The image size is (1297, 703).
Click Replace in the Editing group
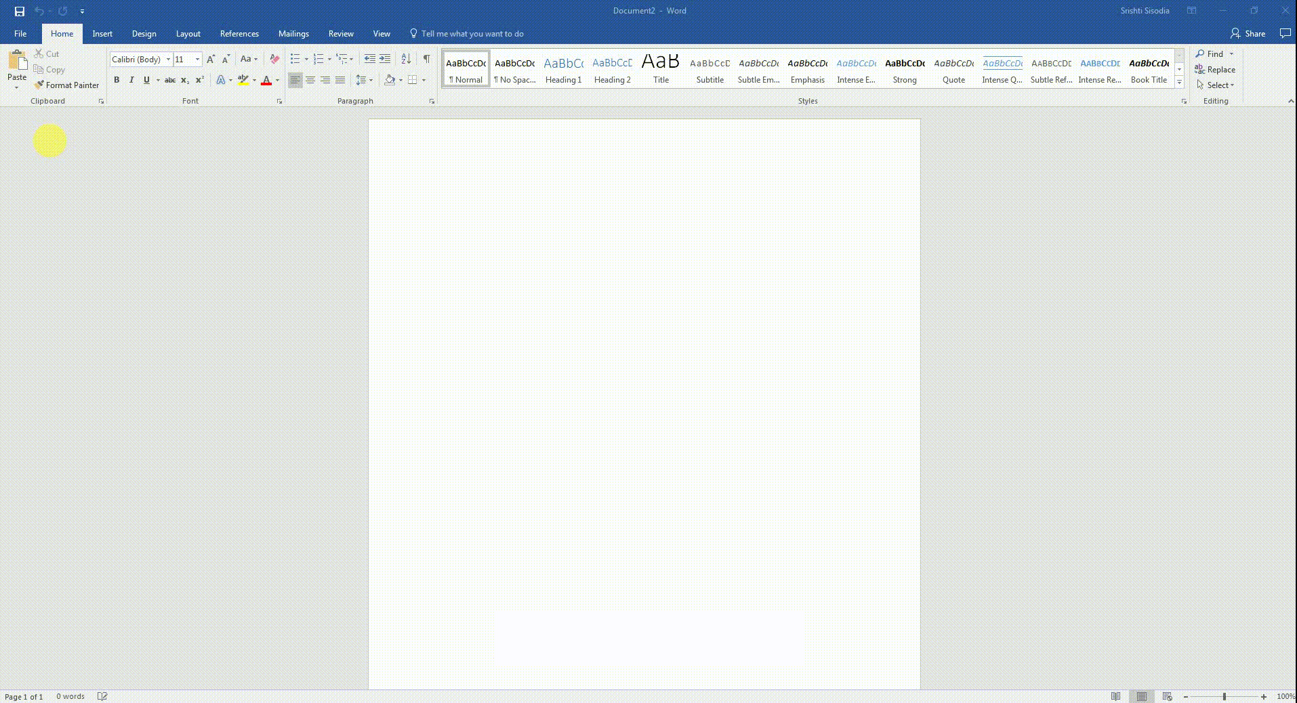tap(1215, 70)
